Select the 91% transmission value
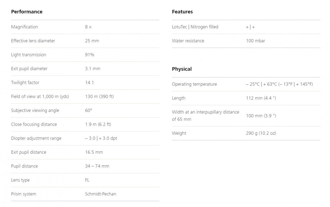This screenshot has width=330, height=207. pyautogui.click(x=90, y=55)
